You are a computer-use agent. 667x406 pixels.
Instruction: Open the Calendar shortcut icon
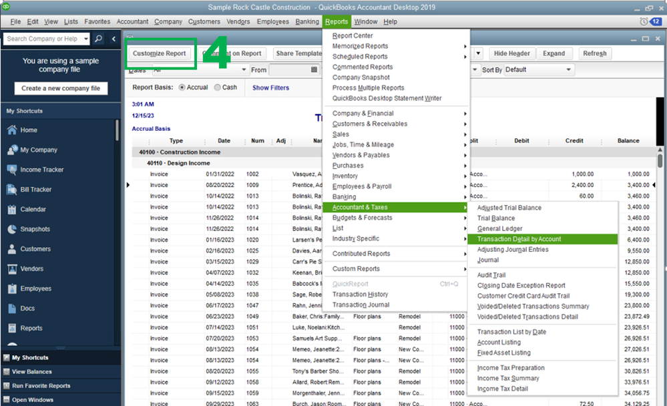[12, 209]
